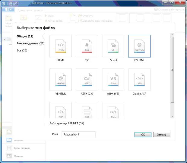Viewport: 187px width, 163px height.
Task: Click the Мои сайты ribbon icon
Action: click(x=8, y=21)
